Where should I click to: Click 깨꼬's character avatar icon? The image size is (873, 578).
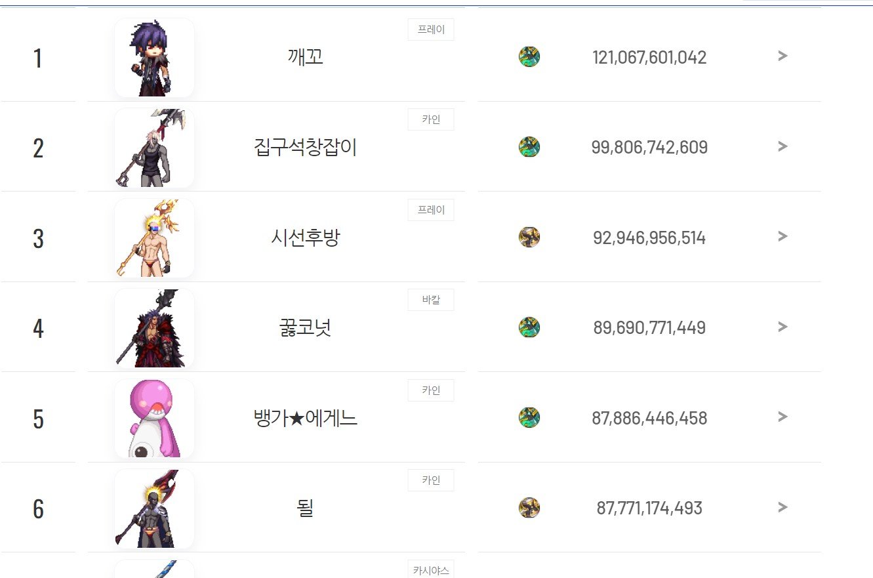pos(154,56)
